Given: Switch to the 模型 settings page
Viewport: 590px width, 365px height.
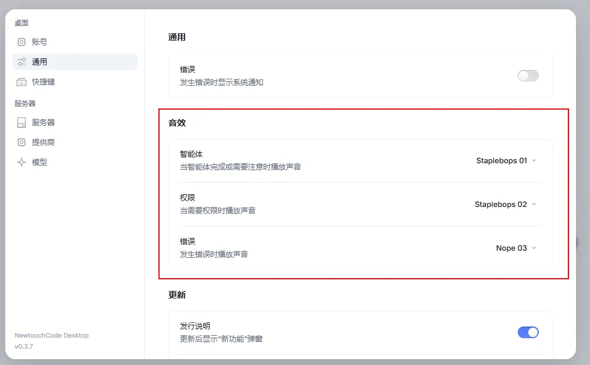Looking at the screenshot, I should (75, 162).
